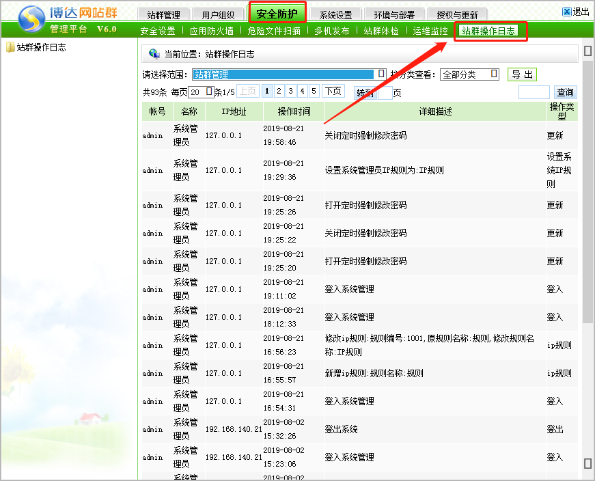
Task: Open 应用防火墙 submenu item
Action: tap(211, 31)
